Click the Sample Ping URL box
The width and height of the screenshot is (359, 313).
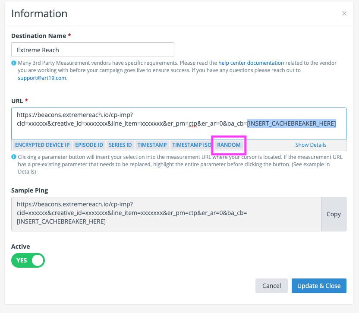click(166, 214)
